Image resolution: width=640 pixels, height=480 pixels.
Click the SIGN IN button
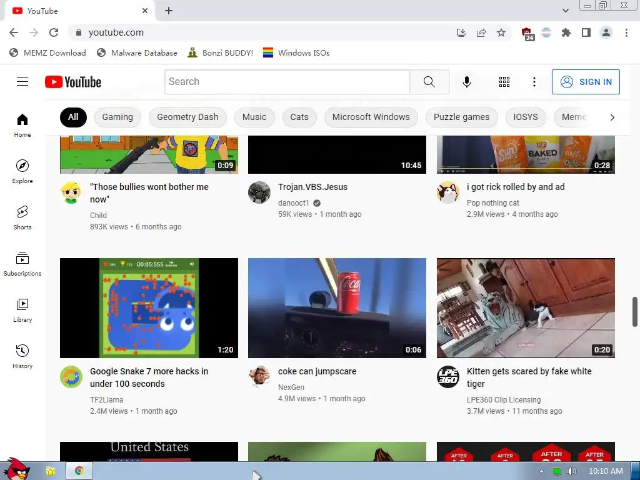(586, 82)
